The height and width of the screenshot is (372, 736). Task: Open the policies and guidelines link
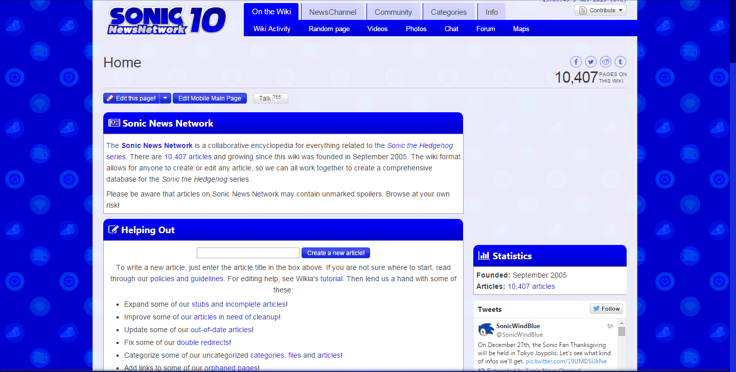click(x=187, y=279)
